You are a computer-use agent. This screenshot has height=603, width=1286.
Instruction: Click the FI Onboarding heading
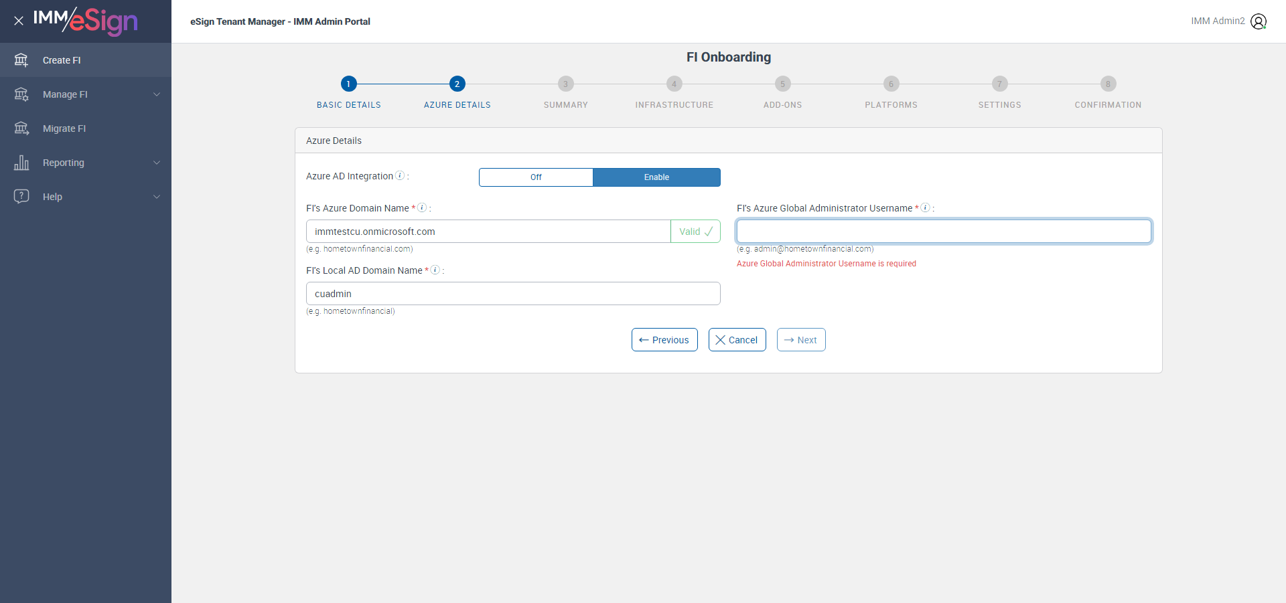click(x=729, y=57)
